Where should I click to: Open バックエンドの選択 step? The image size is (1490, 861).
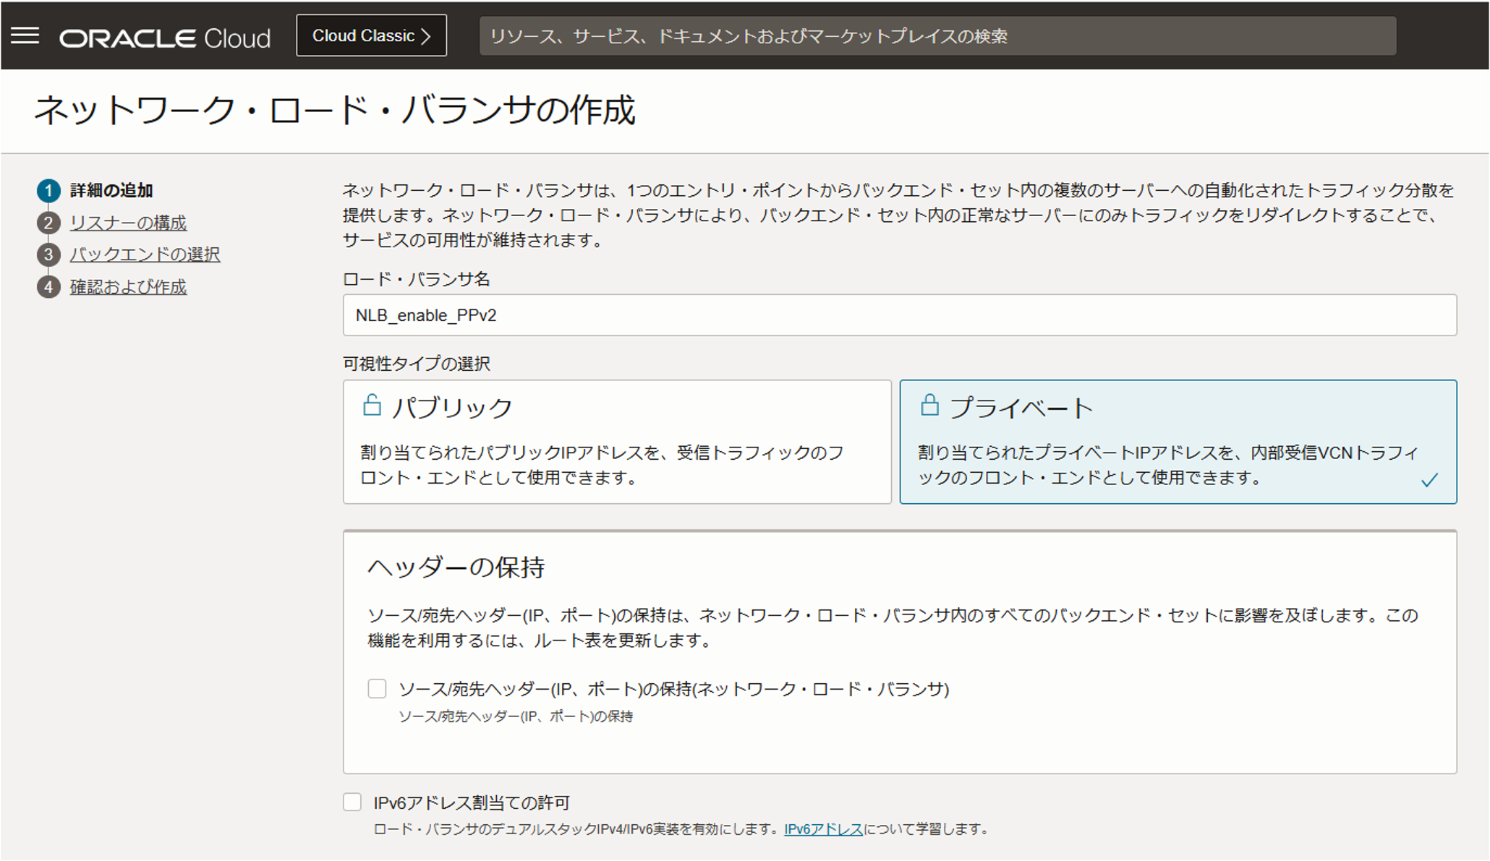pos(145,254)
